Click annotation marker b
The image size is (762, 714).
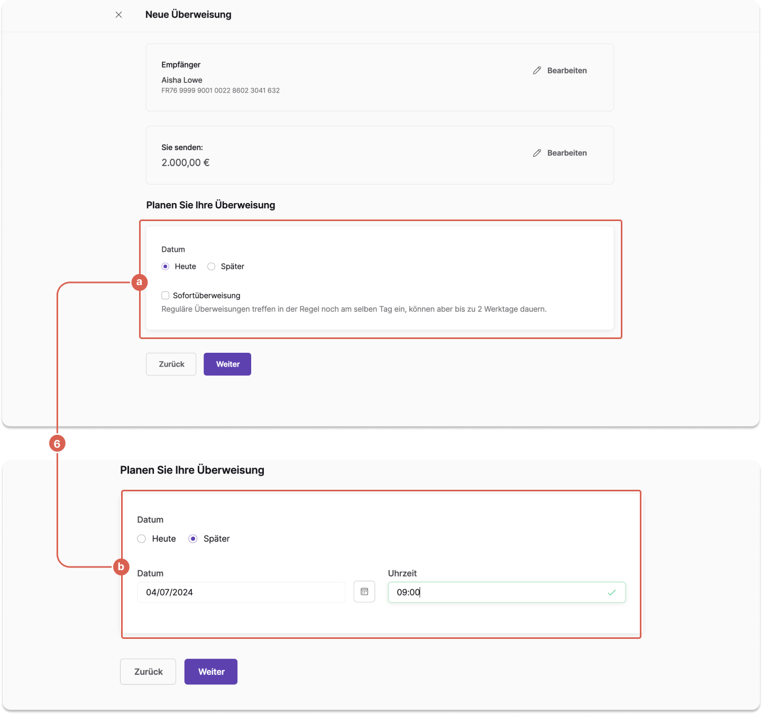(x=121, y=567)
